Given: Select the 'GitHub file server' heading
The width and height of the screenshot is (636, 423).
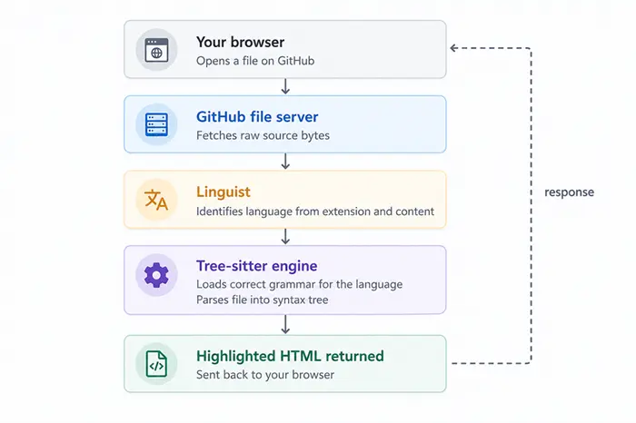Looking at the screenshot, I should point(257,117).
